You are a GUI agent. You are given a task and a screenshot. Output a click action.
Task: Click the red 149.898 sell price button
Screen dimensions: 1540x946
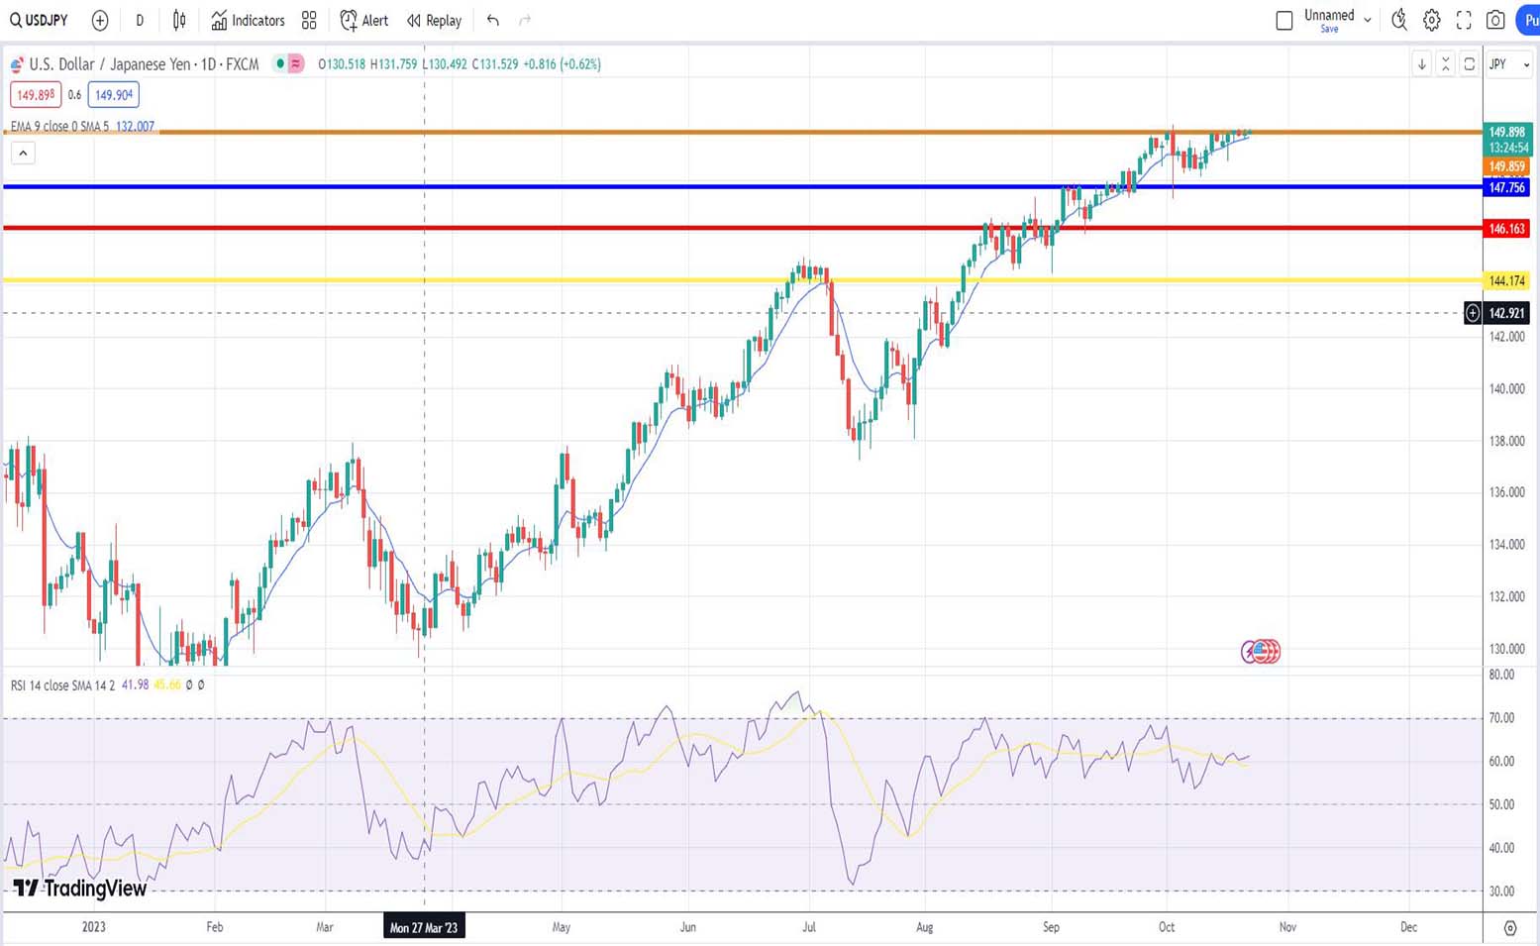pos(36,95)
